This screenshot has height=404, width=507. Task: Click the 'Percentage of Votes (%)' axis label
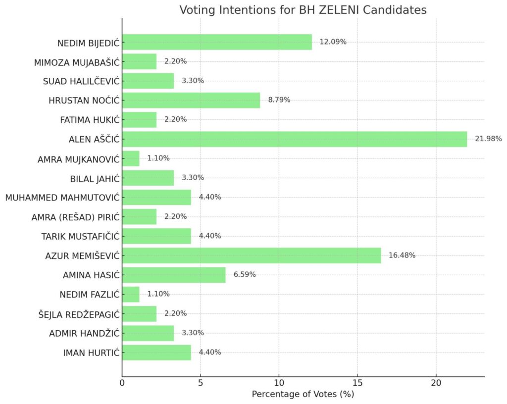coord(303,395)
